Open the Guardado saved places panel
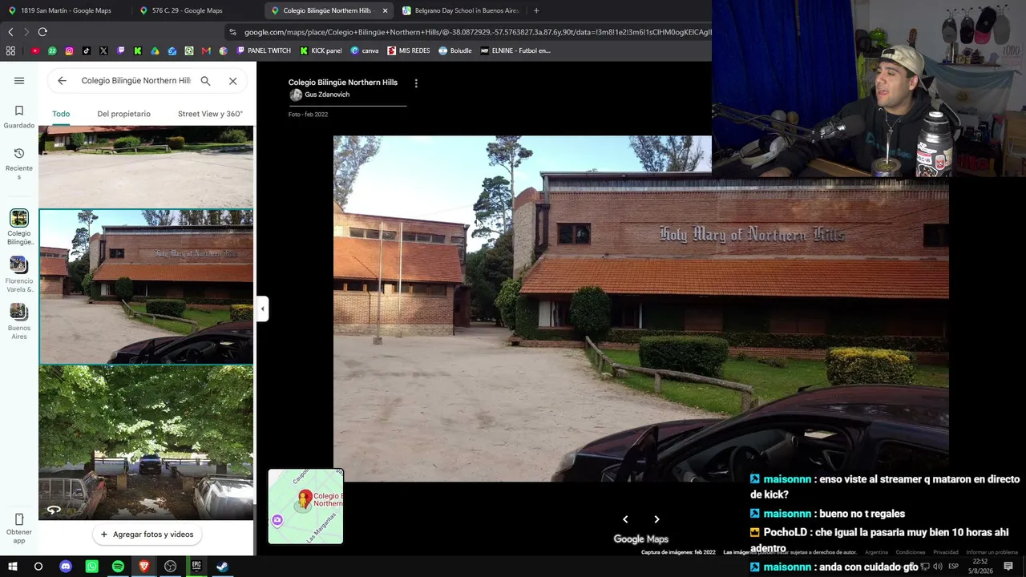1026x577 pixels. click(x=19, y=116)
